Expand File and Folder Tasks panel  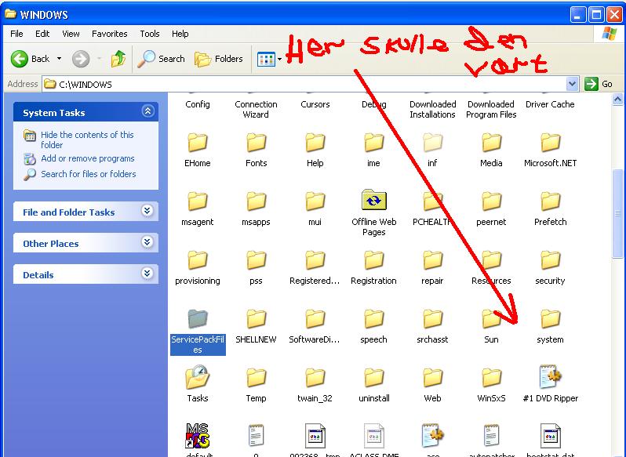pyautogui.click(x=147, y=211)
